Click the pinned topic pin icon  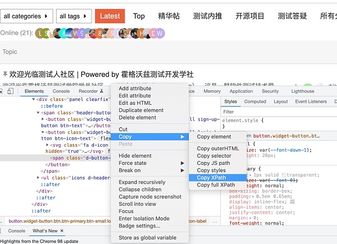tap(5, 75)
